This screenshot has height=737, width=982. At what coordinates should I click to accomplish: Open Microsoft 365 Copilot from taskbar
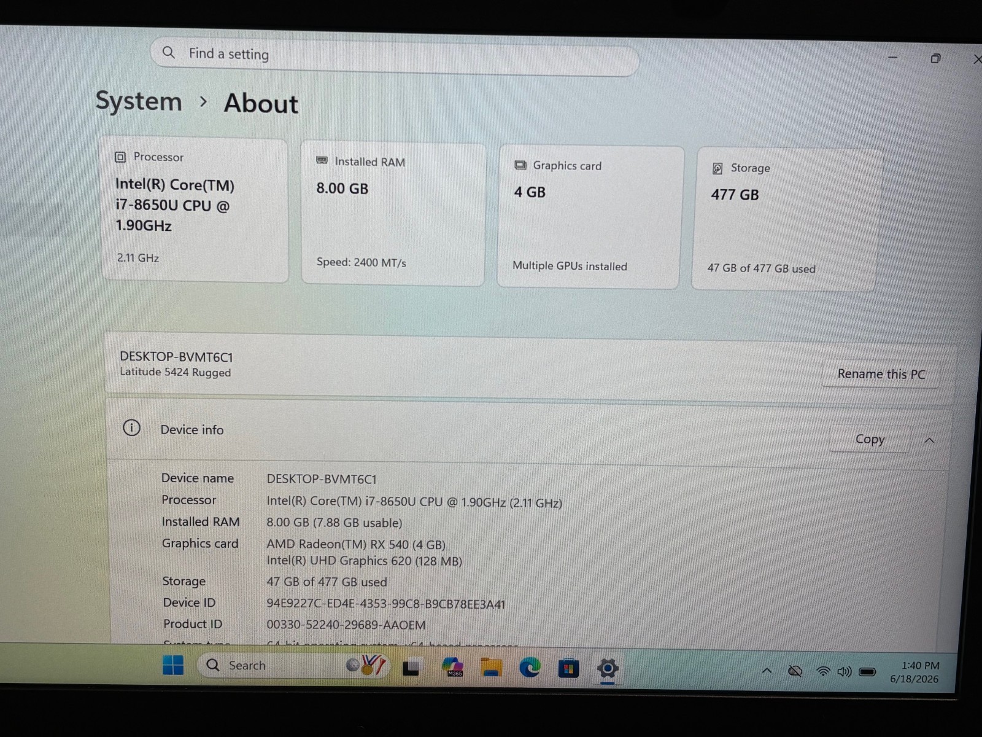click(453, 666)
